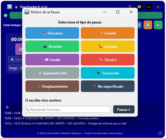The height and width of the screenshot is (138, 166).
Task: Click the TimeTracker app logo icon
Action: click(10, 7)
